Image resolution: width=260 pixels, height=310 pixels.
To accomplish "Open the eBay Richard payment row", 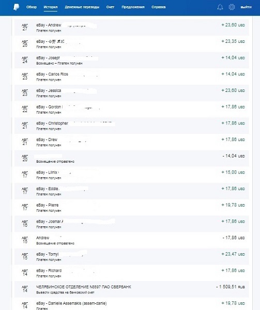I will [132, 273].
